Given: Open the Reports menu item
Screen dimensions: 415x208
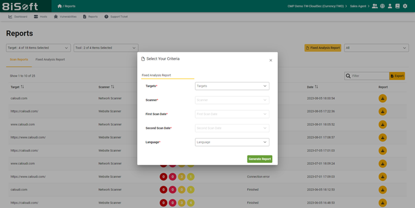Looking at the screenshot, I should [x=90, y=17].
